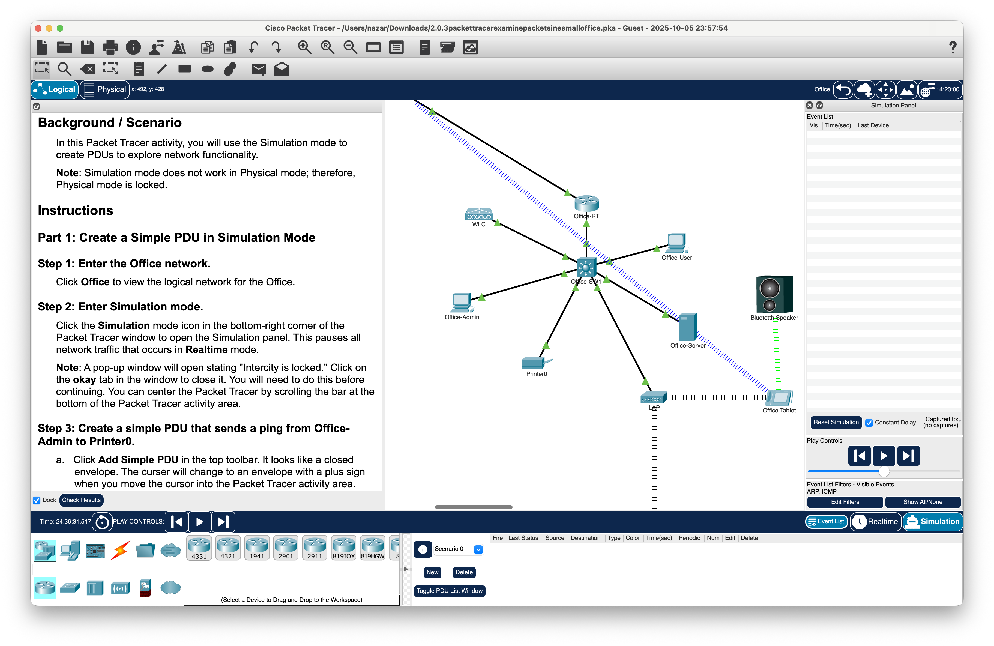Click the power cycle devices icon
This screenshot has width=994, height=646.
click(x=102, y=522)
